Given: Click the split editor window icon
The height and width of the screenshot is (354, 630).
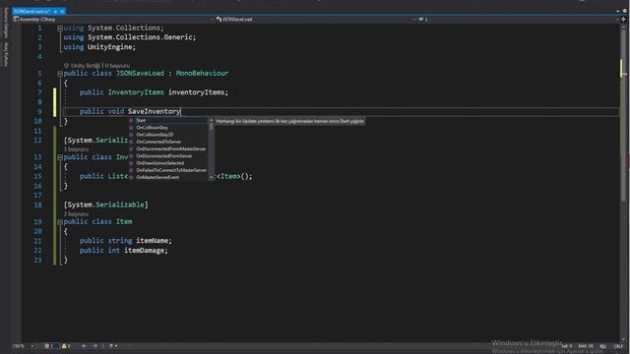Looking at the screenshot, I should coord(623,20).
